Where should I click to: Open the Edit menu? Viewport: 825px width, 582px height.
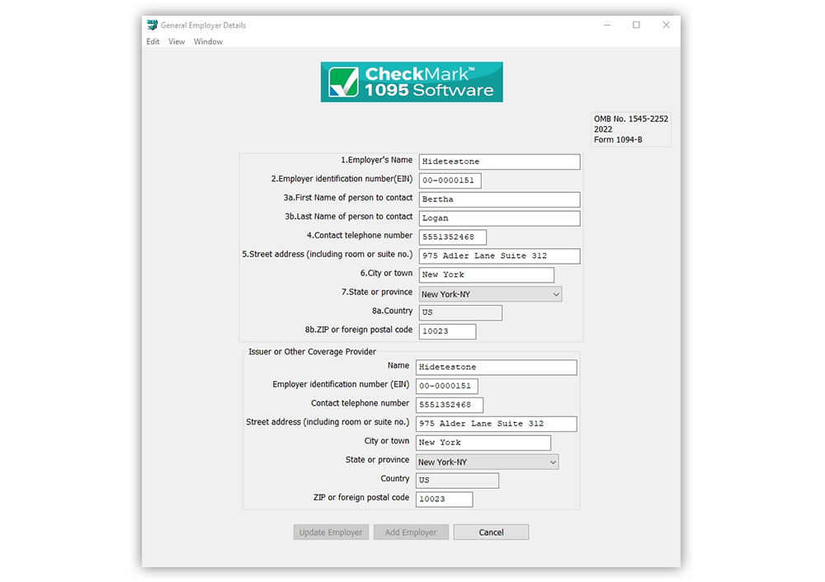click(153, 41)
